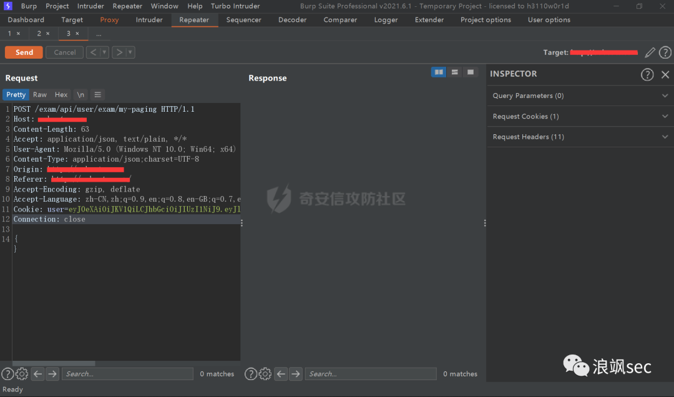Click the Cancel button

64,52
